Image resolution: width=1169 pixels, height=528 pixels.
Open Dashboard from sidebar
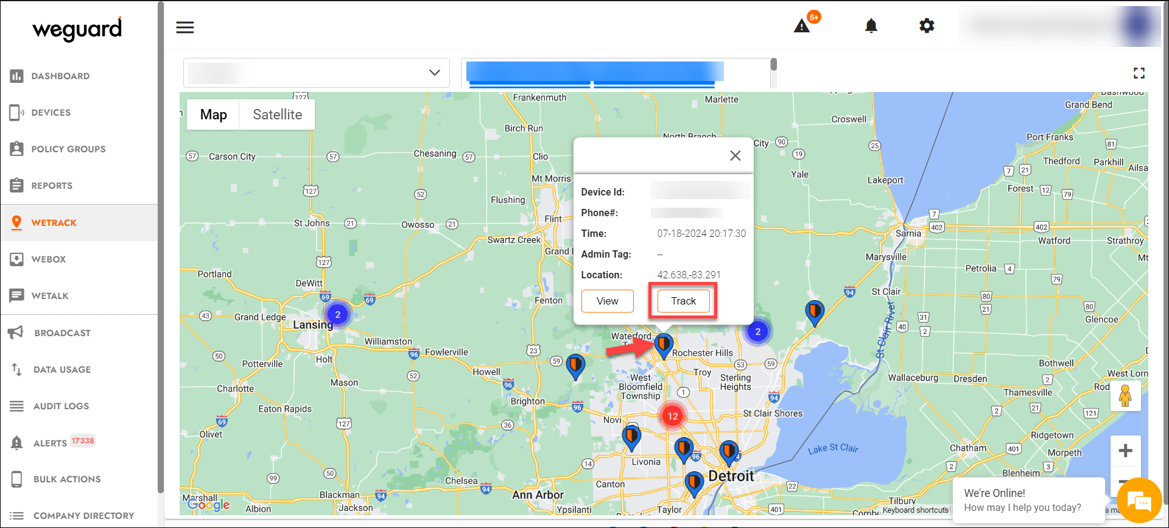click(x=60, y=76)
